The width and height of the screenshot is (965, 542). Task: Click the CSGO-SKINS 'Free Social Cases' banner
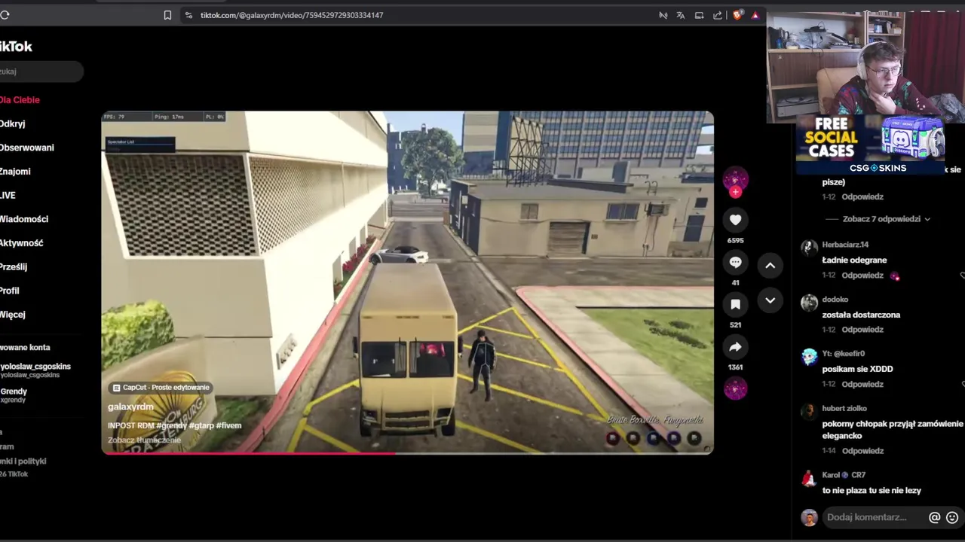871,145
